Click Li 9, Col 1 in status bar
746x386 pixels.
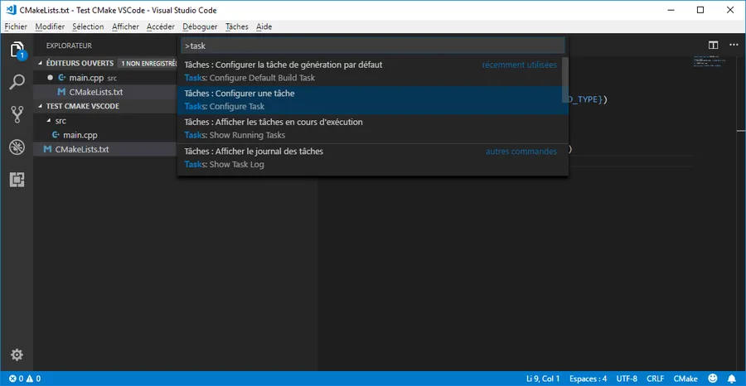pyautogui.click(x=543, y=379)
